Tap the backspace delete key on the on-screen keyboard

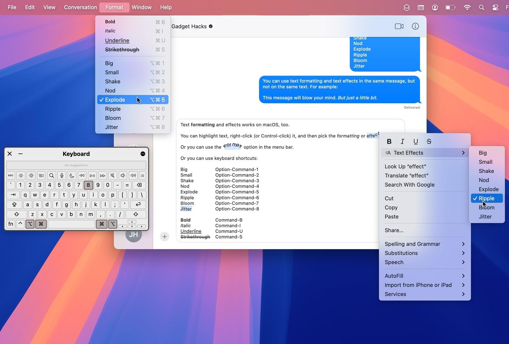tap(139, 185)
